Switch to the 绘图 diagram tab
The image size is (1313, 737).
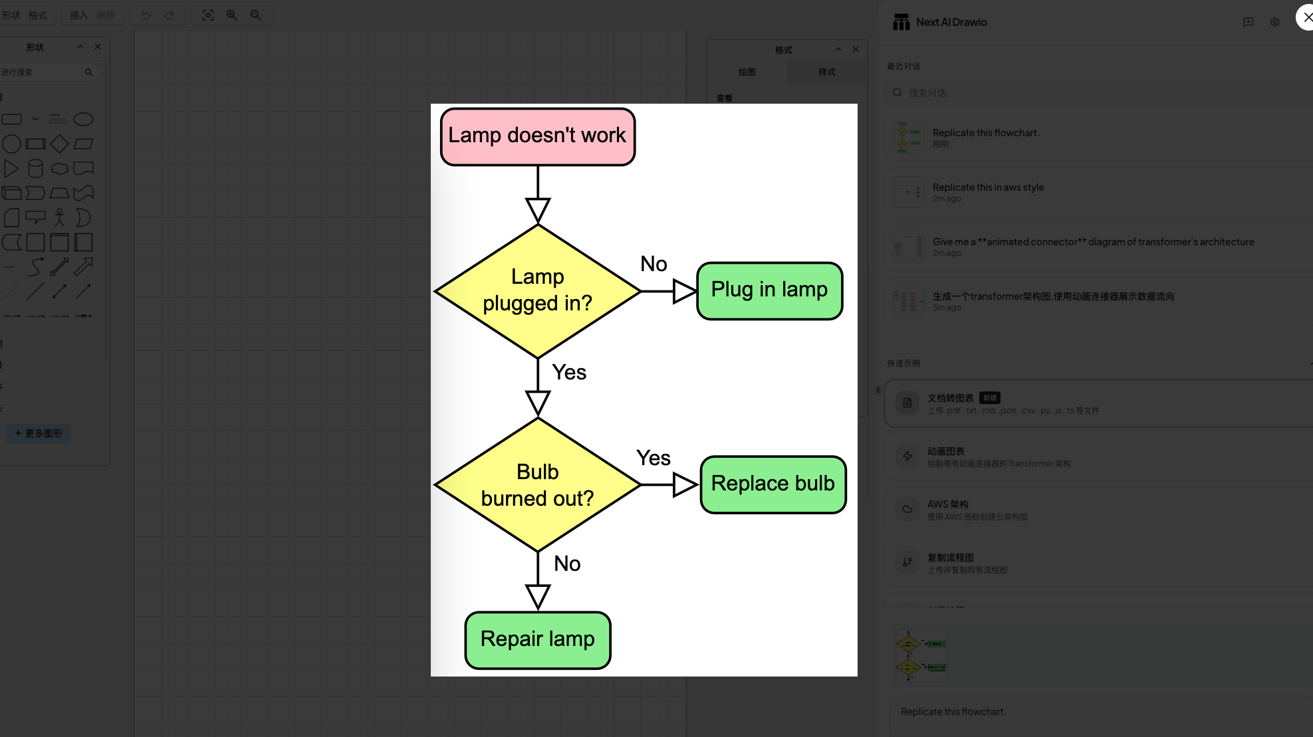(x=747, y=72)
